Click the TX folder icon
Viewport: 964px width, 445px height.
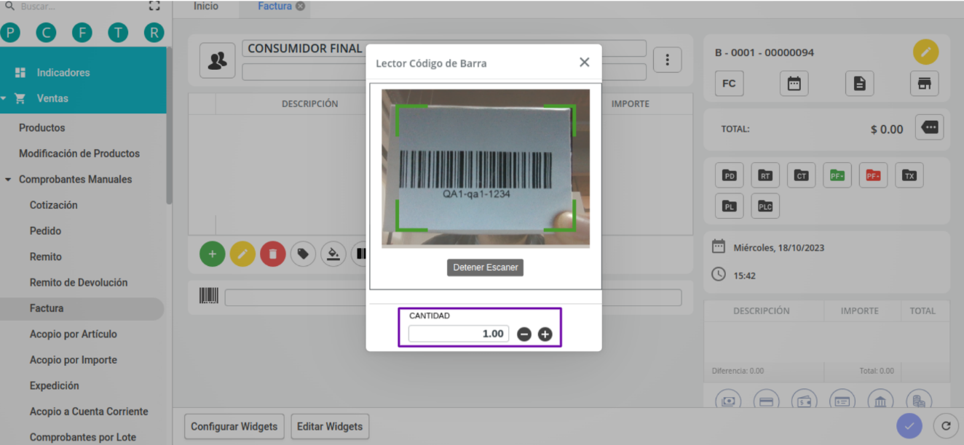coord(909,175)
